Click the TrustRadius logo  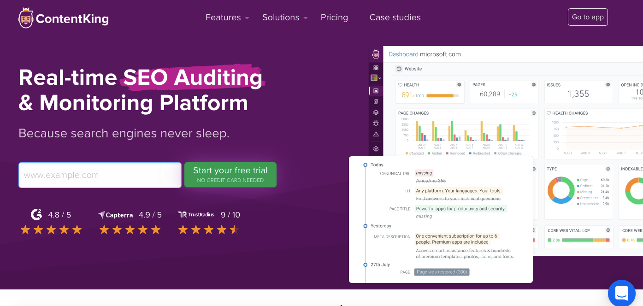(196, 215)
